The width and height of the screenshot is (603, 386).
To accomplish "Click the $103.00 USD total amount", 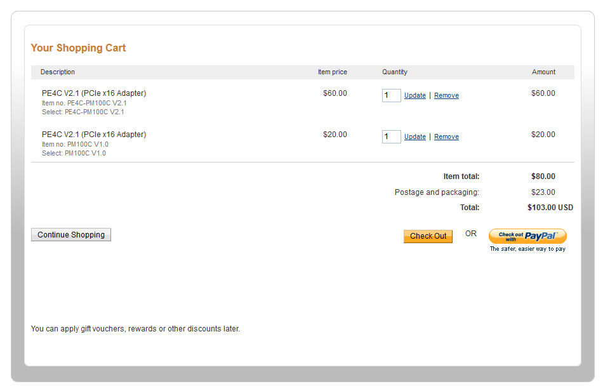I will pos(550,207).
